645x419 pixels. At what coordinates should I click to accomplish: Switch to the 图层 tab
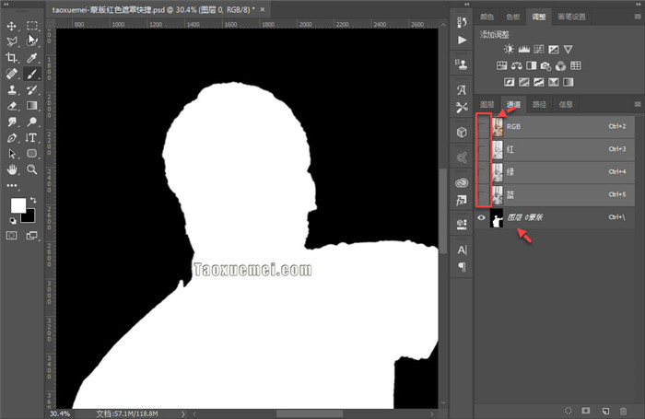(487, 104)
